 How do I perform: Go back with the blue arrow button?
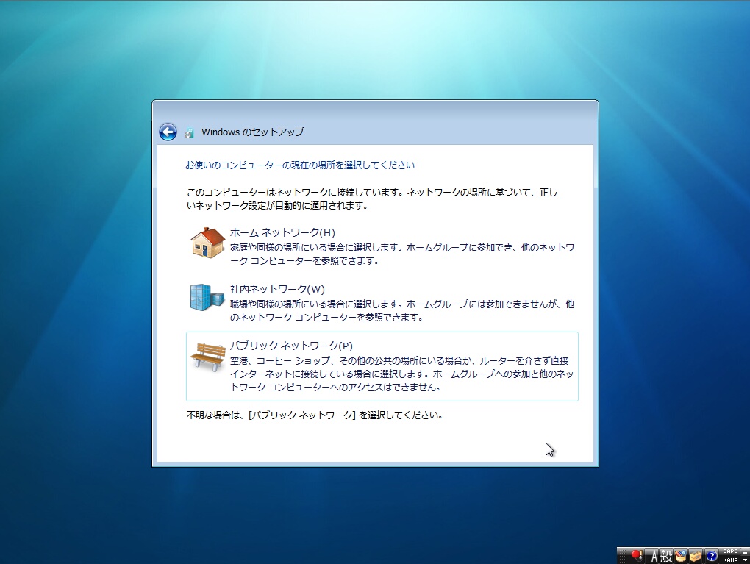168,132
